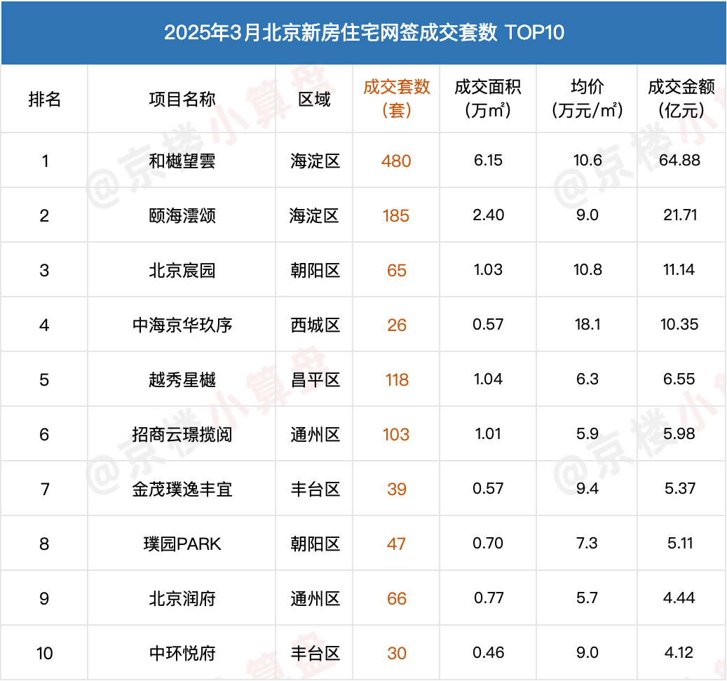
Task: Click district '丰台区' in 中环悦府 row
Action: (315, 653)
